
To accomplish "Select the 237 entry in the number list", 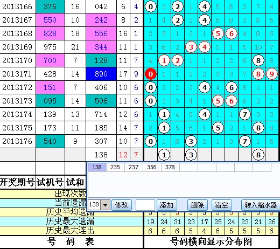I will (134, 167).
